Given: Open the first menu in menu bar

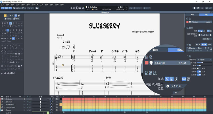Looking at the screenshot, I should point(3,5).
